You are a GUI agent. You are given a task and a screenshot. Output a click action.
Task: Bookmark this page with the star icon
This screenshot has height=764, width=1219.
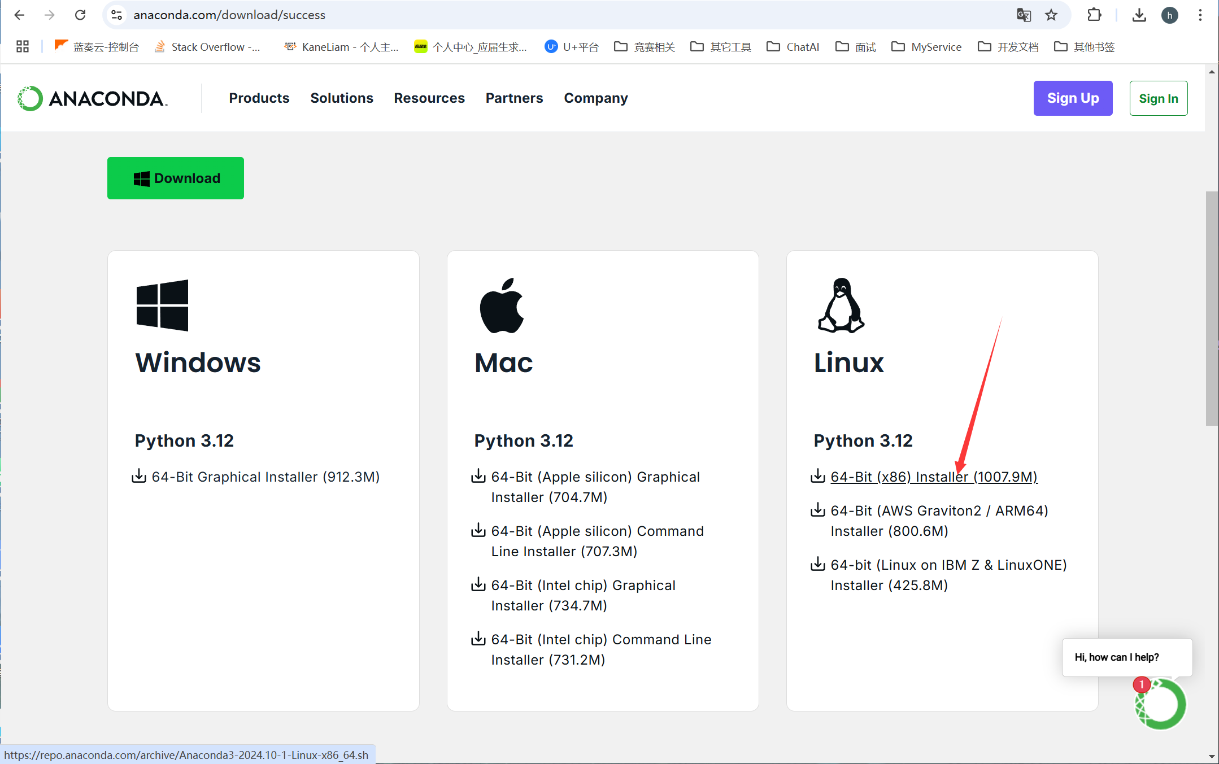tap(1051, 15)
